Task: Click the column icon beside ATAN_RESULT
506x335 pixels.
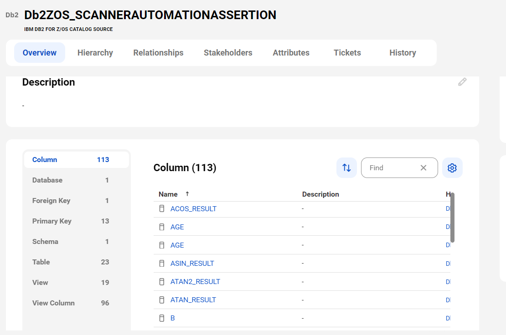Action: point(162,300)
